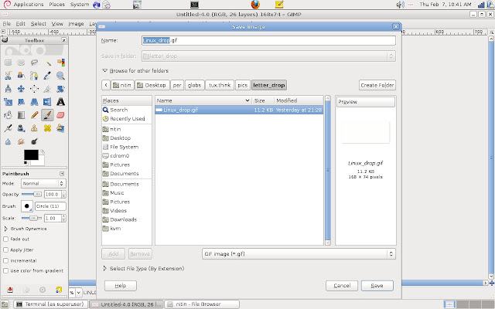Select the Move tool
Image resolution: width=495 pixels, height=309 pixels.
(21, 89)
